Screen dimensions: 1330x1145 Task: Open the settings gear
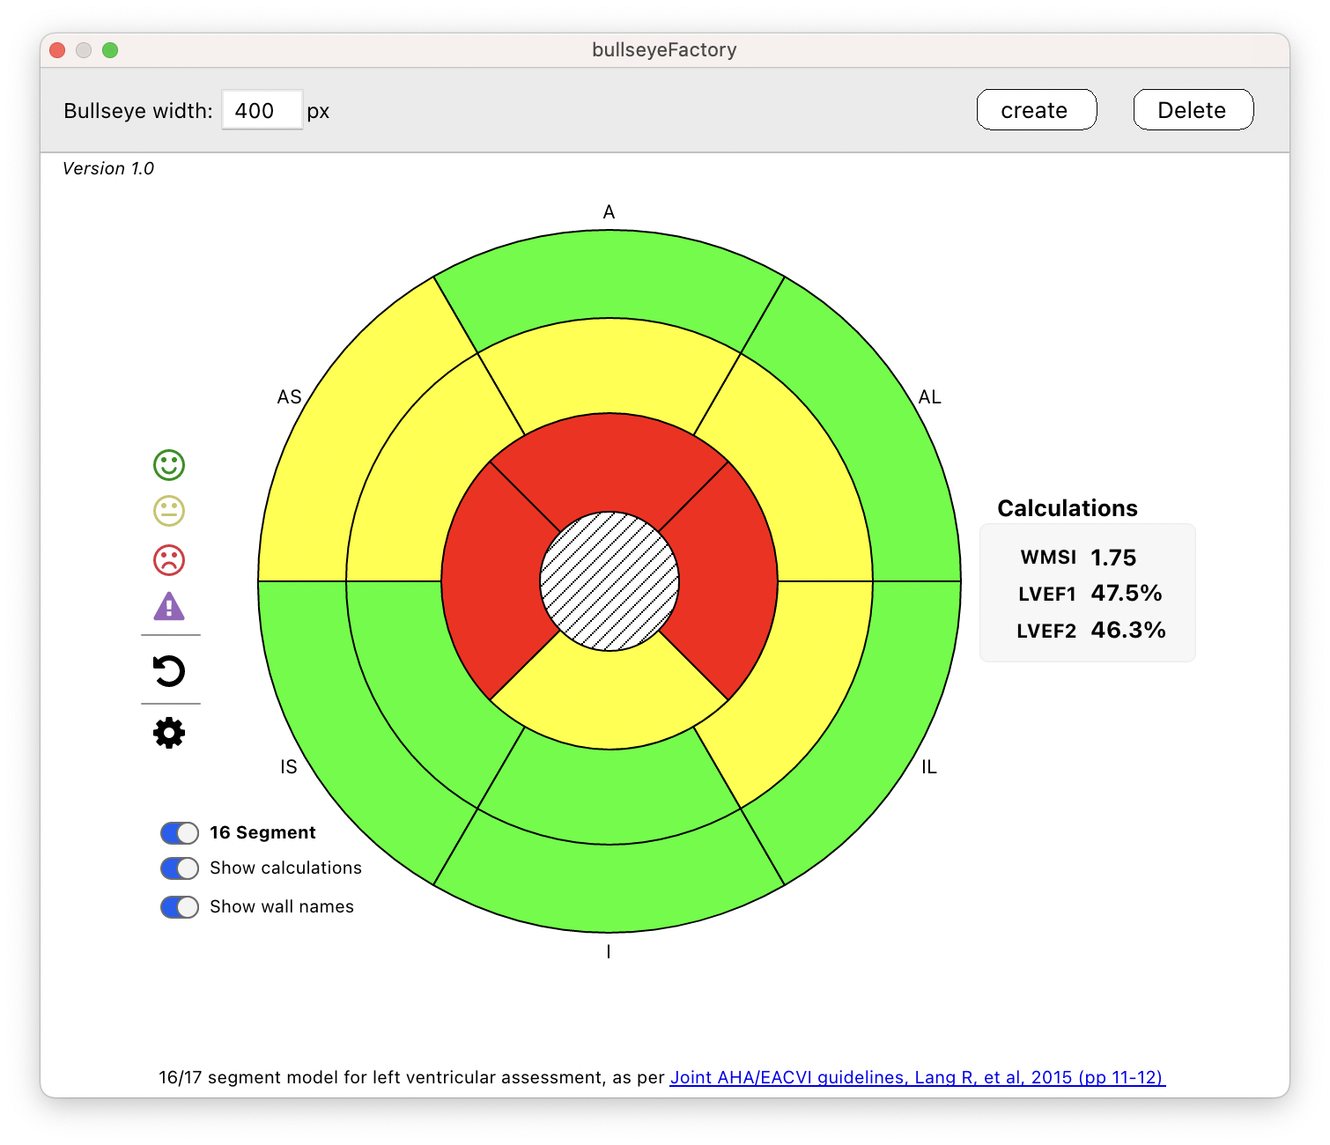(x=170, y=732)
